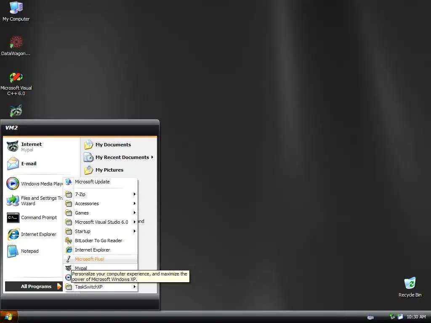The width and height of the screenshot is (431, 323).
Task: Select the raccoon desktop icon above Start menu
Action: (x=16, y=111)
